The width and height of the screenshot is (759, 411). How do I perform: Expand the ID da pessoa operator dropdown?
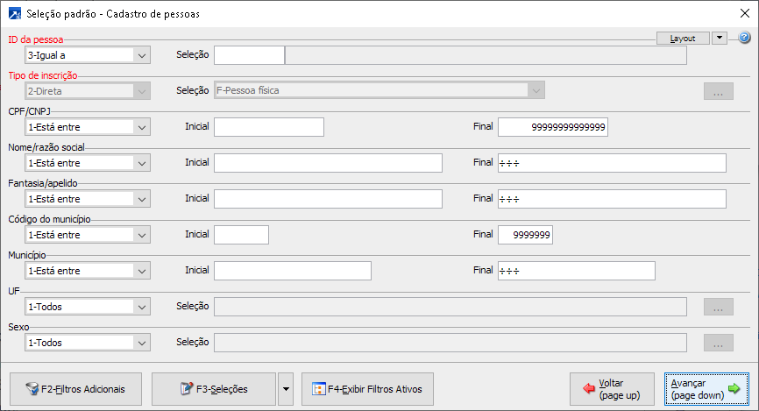pos(142,55)
